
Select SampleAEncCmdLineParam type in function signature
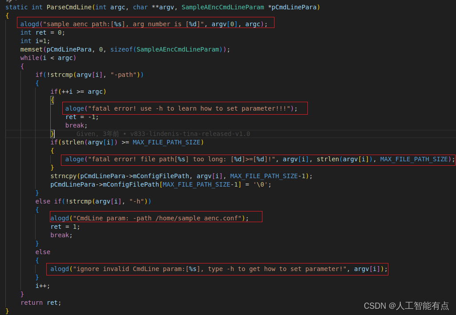tap(223, 7)
